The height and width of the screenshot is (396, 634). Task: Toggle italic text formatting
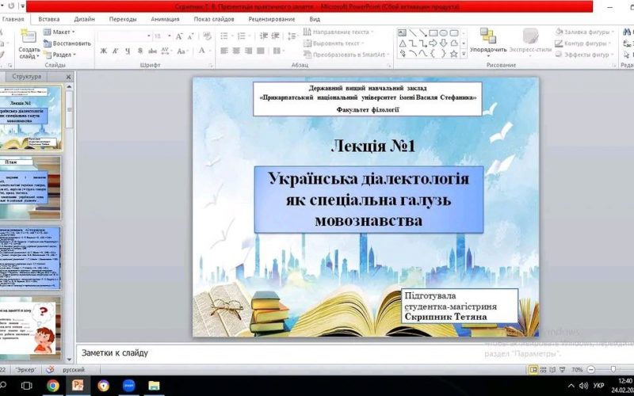(115, 51)
